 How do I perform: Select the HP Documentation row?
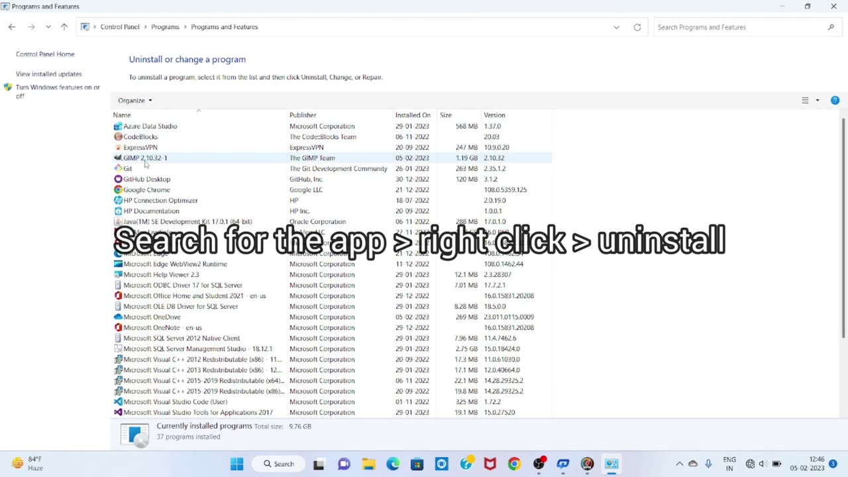(331, 211)
